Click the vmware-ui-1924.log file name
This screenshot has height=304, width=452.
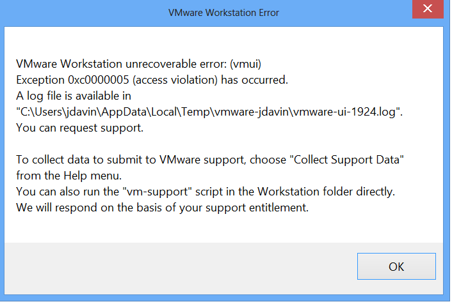[x=344, y=112]
